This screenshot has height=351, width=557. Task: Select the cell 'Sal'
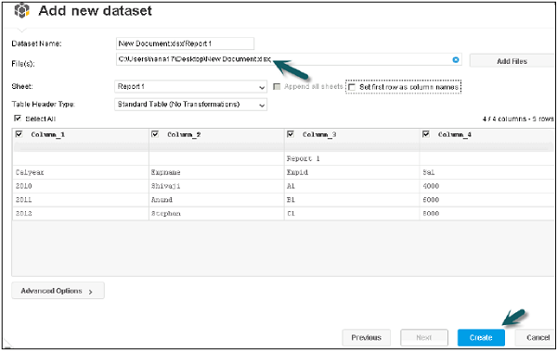click(x=487, y=172)
